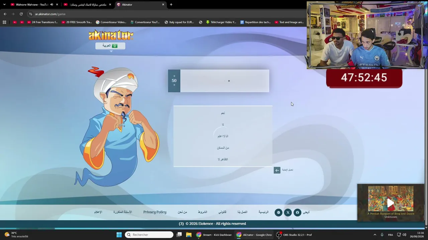Screen dimensions: 428x240
Task: Open the اتصل بنا footer link
Action: point(242,212)
